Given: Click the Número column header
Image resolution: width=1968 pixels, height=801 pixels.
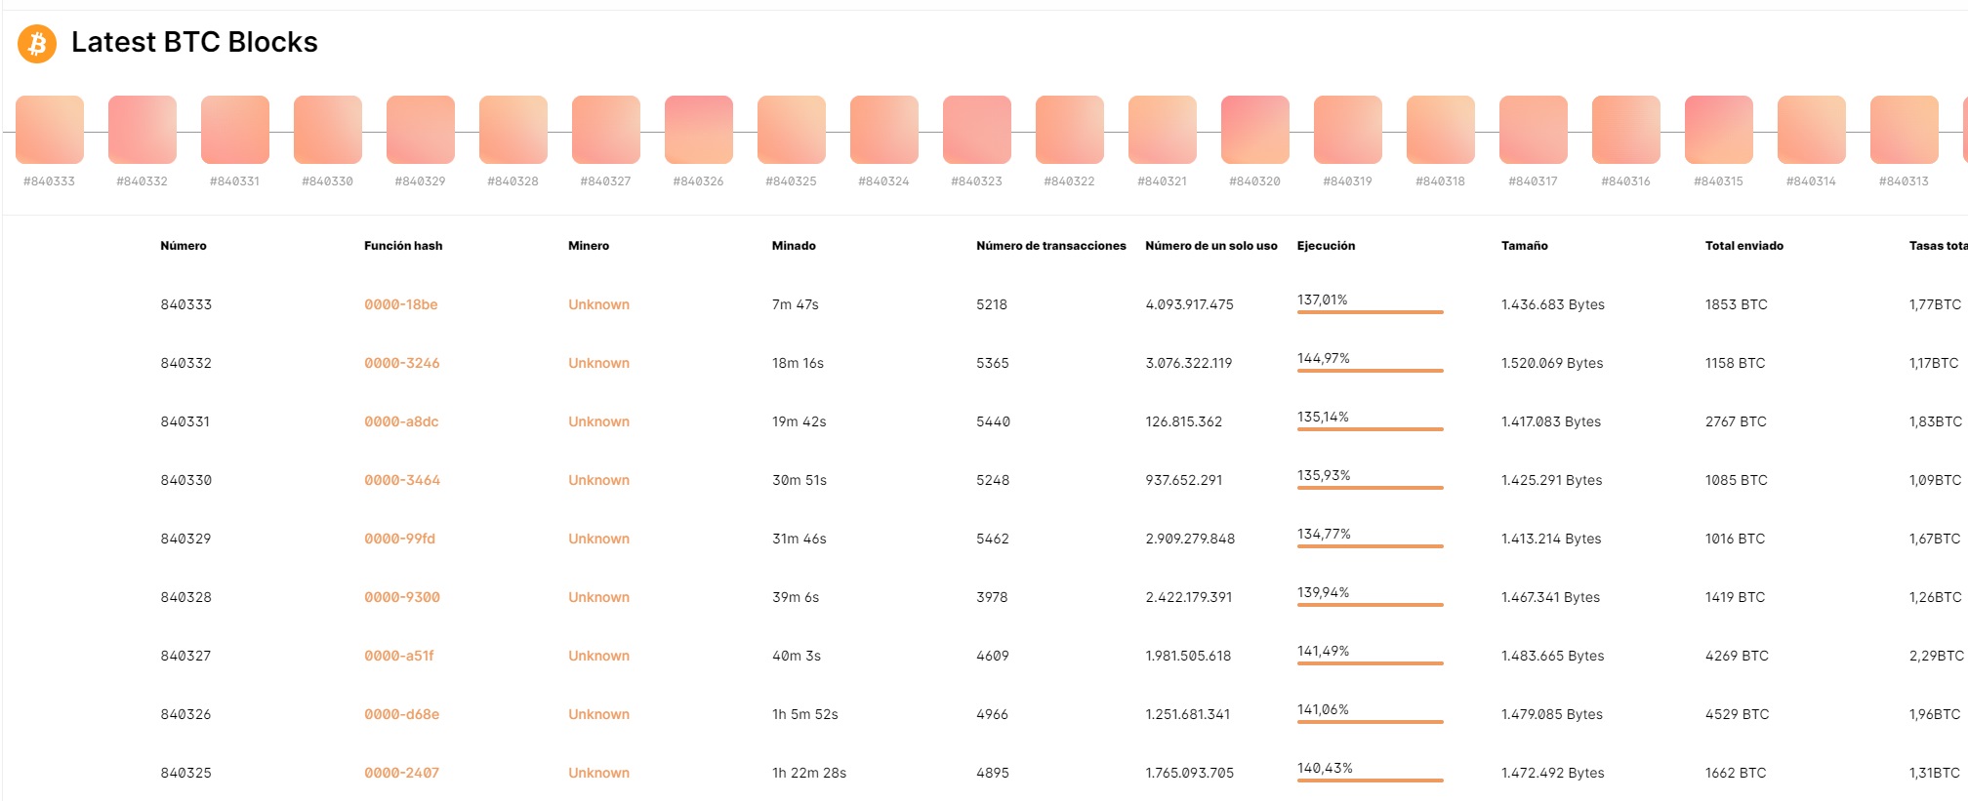Looking at the screenshot, I should (184, 246).
